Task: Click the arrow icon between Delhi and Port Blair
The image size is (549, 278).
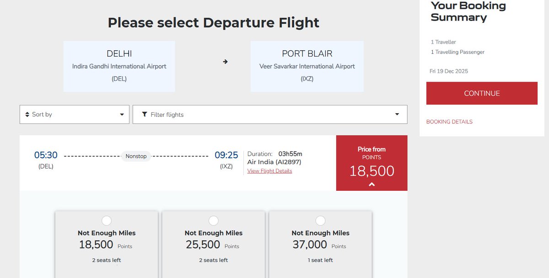Action: coord(225,62)
